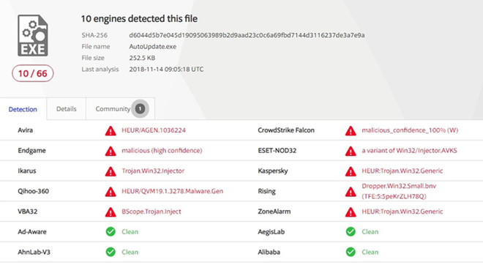Click the green check icon for AegisLab

coord(351,232)
